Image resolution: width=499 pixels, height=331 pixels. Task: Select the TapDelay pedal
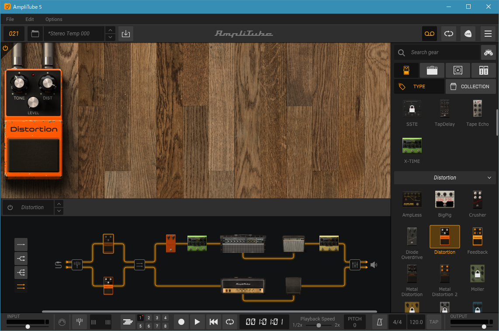[444, 113]
